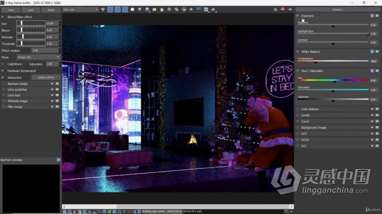The image size is (382, 214).
Task: Expand the Filter image rollout chevron
Action: pos(52,107)
